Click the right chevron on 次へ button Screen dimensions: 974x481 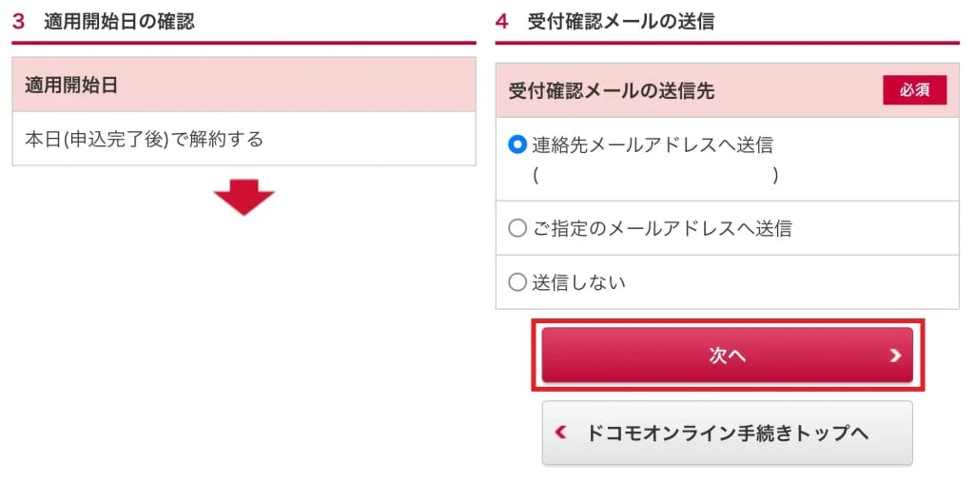coord(894,356)
